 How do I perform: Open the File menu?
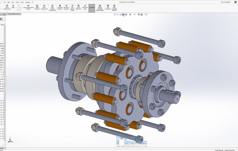tap(5, 2)
